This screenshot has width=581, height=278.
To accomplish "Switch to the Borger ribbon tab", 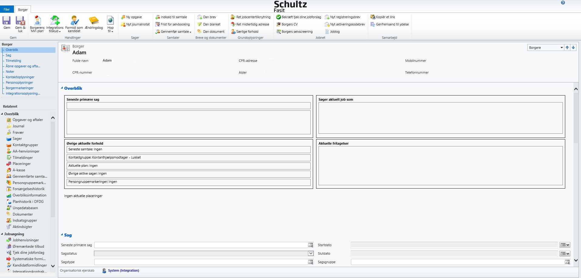I will [23, 10].
